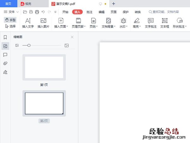Screen dimensions: 190x143
Task: Choose the 文本框 text box tool
Action: (165, 23)
